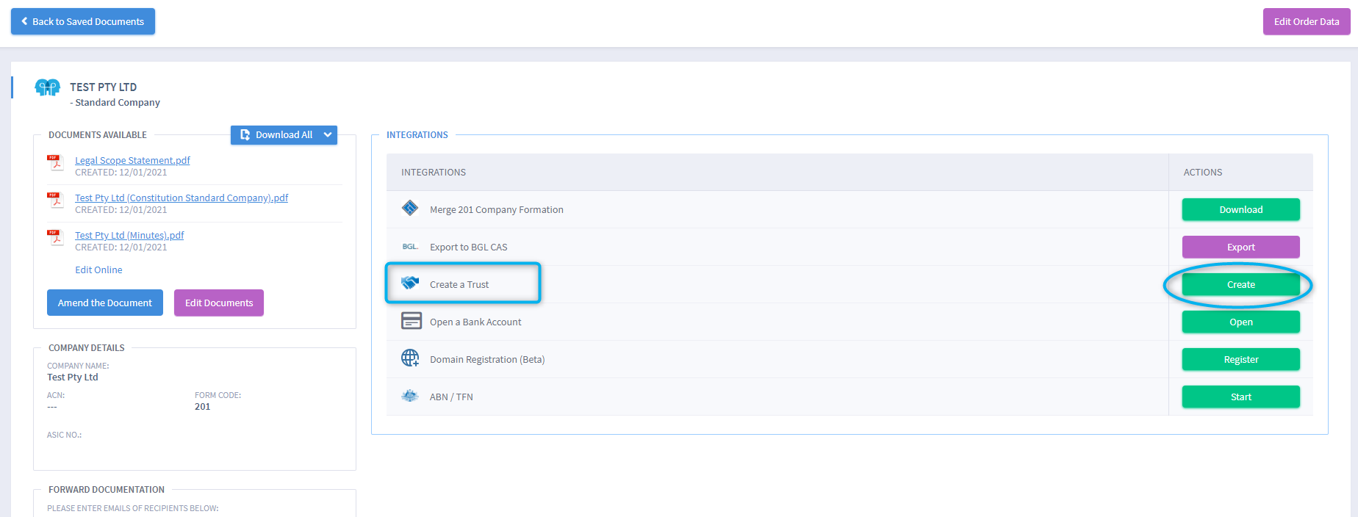
Task: Click PDF icon beside Legal Scope Statement
Action: [x=55, y=162]
